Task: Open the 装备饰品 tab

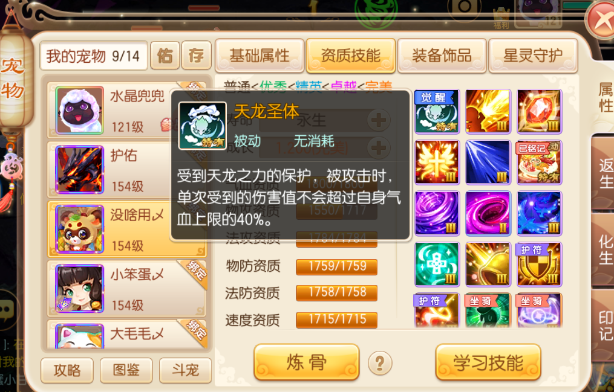Action: 442,56
